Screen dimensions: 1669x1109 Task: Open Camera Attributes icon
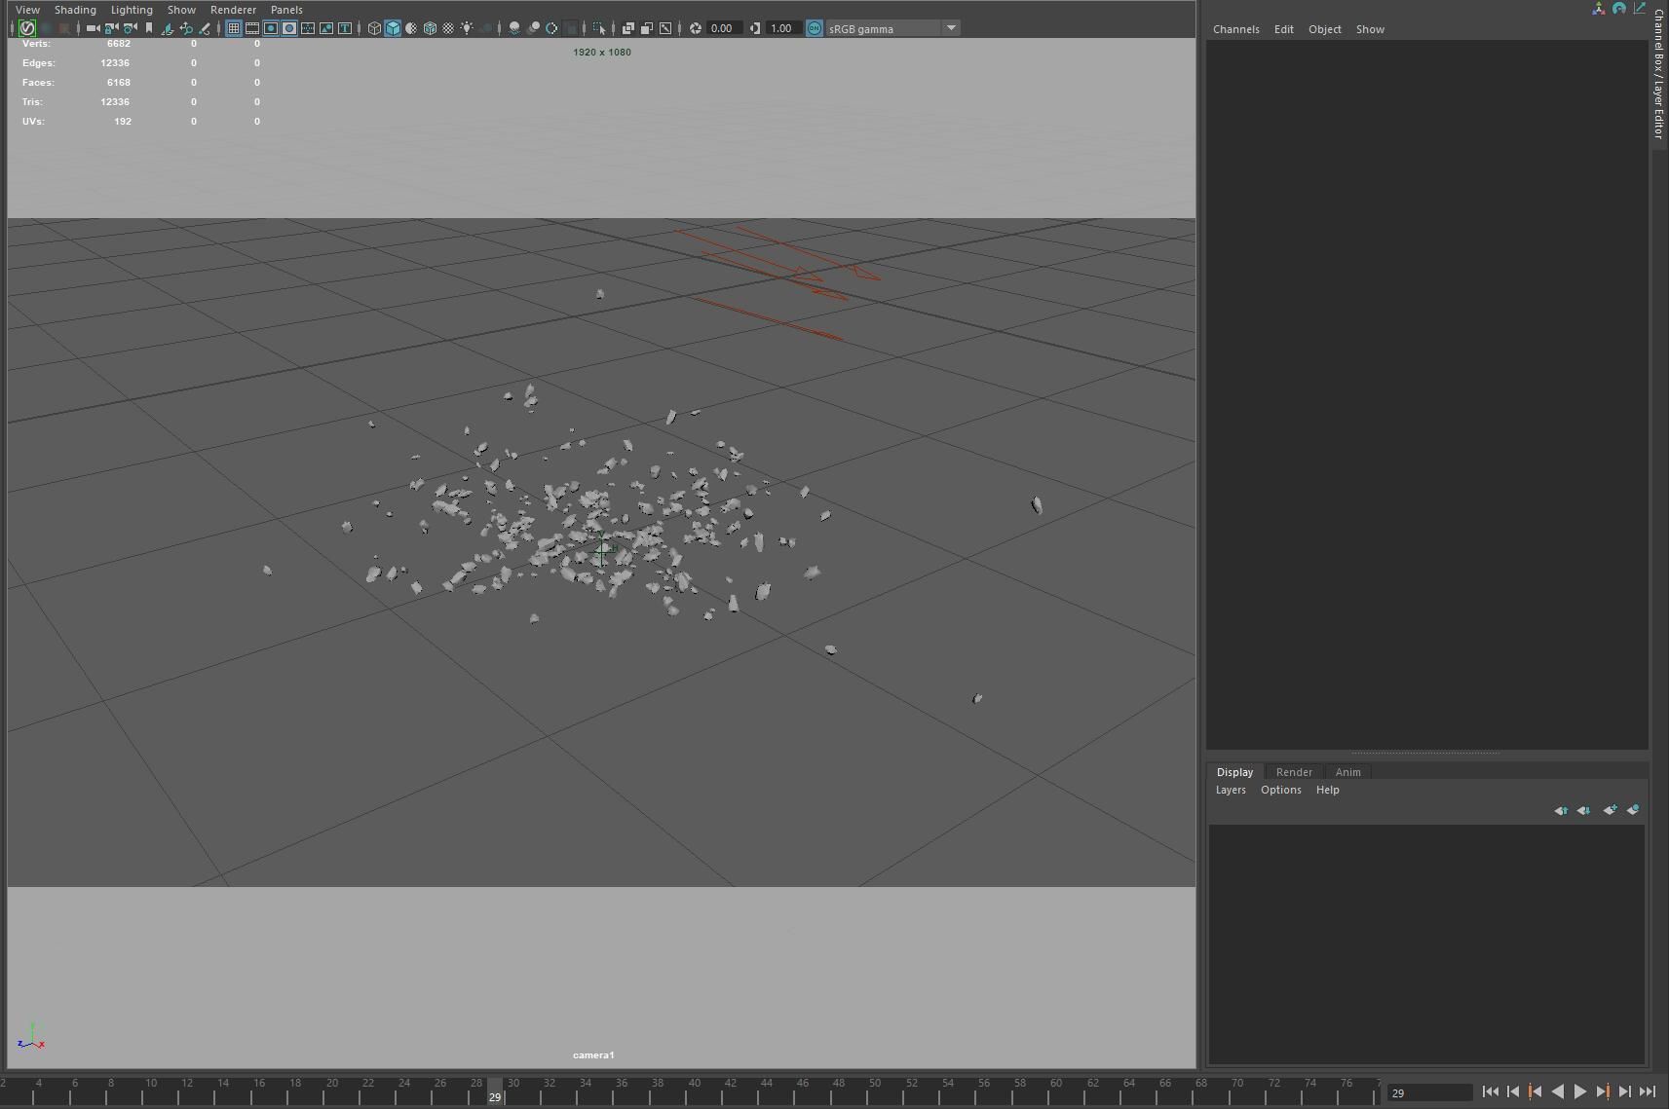130,28
